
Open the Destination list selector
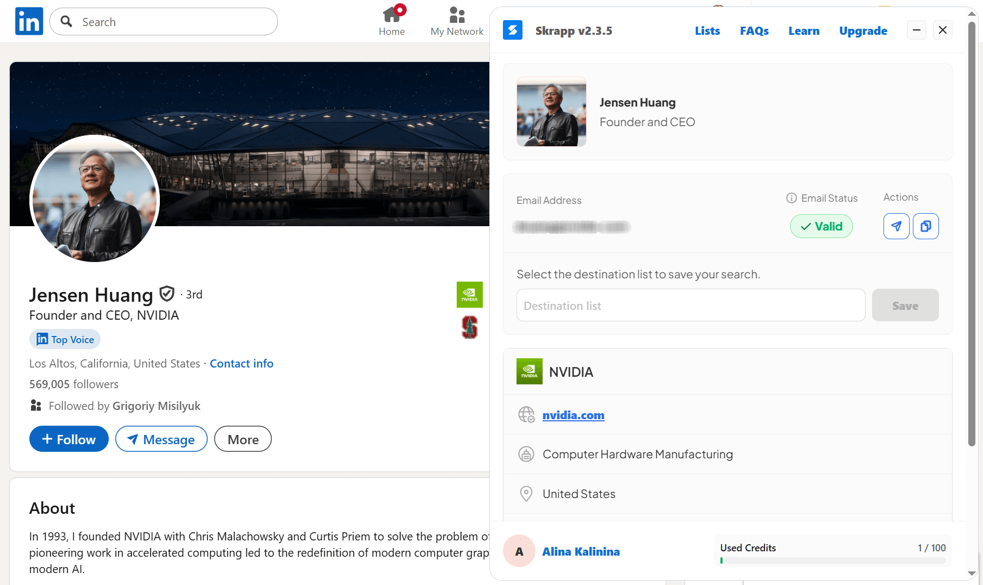pos(690,306)
